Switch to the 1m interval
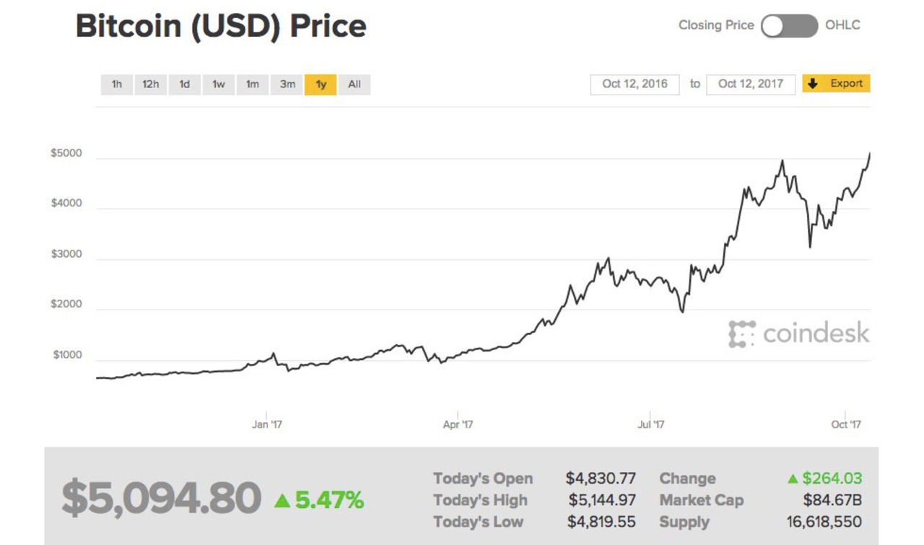924x545 pixels. (253, 84)
